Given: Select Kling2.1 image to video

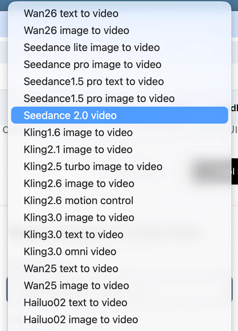Looking at the screenshot, I should click(78, 149).
